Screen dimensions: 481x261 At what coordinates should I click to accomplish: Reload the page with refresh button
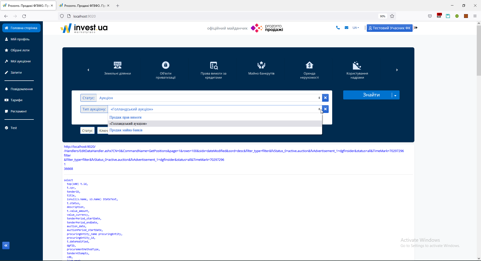pyautogui.click(x=24, y=16)
